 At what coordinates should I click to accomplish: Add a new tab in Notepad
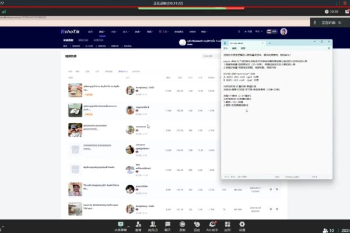pos(269,43)
